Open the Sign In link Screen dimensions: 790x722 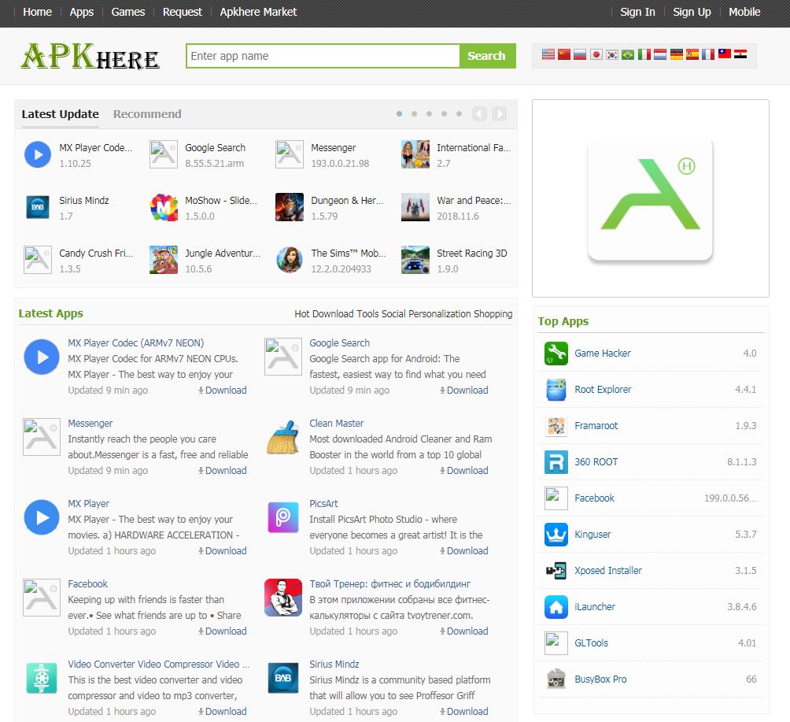(x=637, y=12)
